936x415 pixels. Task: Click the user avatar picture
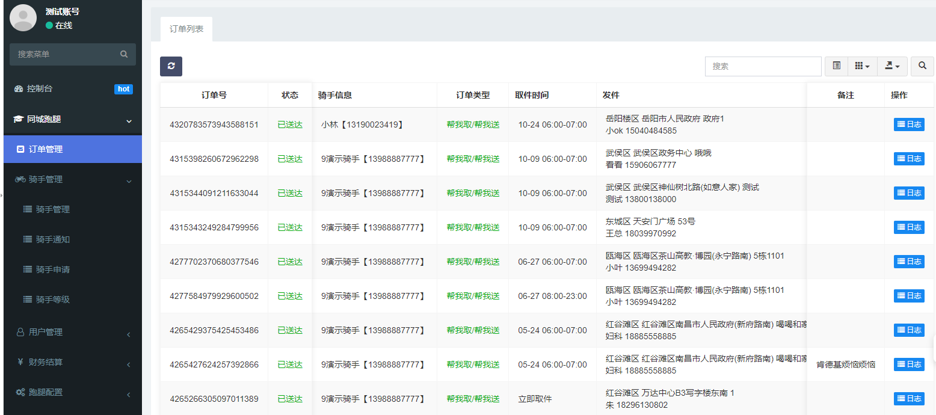pyautogui.click(x=23, y=17)
